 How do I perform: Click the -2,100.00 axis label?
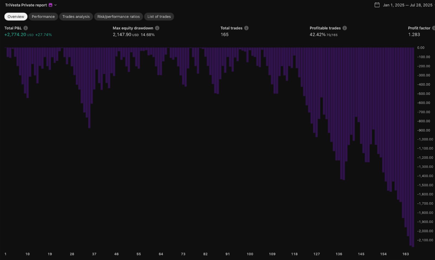[x=425, y=240]
